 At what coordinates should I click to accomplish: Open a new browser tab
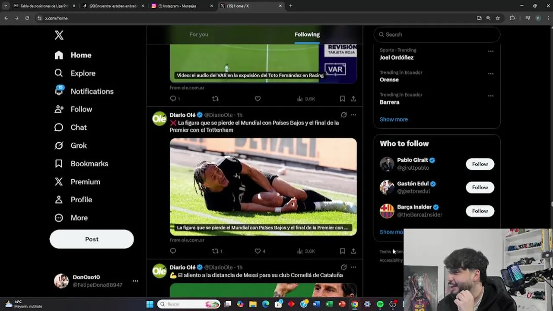[x=291, y=6]
